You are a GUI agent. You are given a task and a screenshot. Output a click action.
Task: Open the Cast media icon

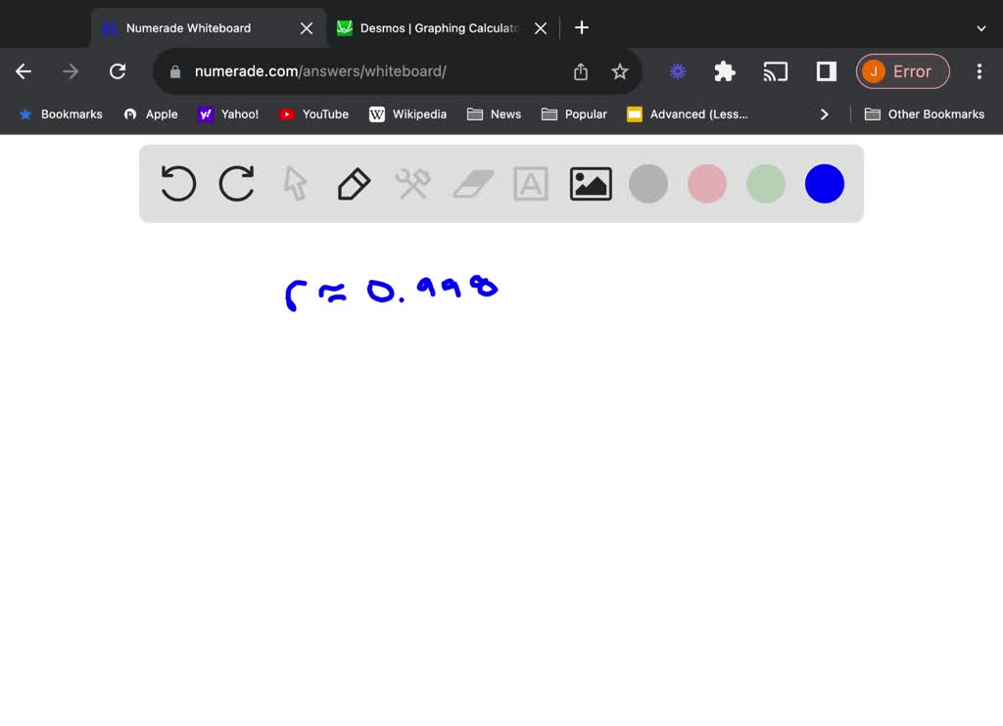pyautogui.click(x=776, y=71)
